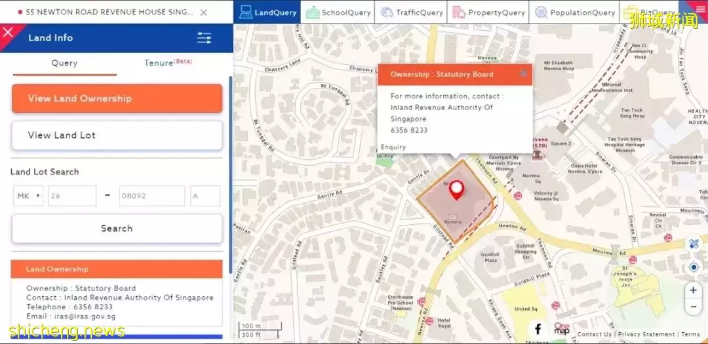Click the drawing tools icon on map
This screenshot has width=708, height=344.
pyautogui.click(x=694, y=244)
